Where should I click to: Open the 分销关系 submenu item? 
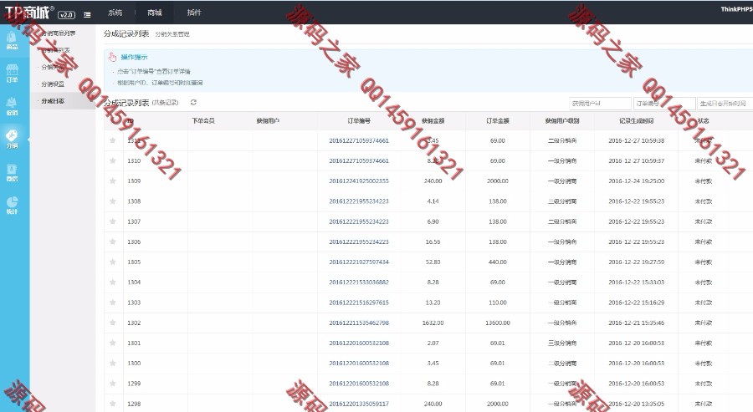pos(53,67)
